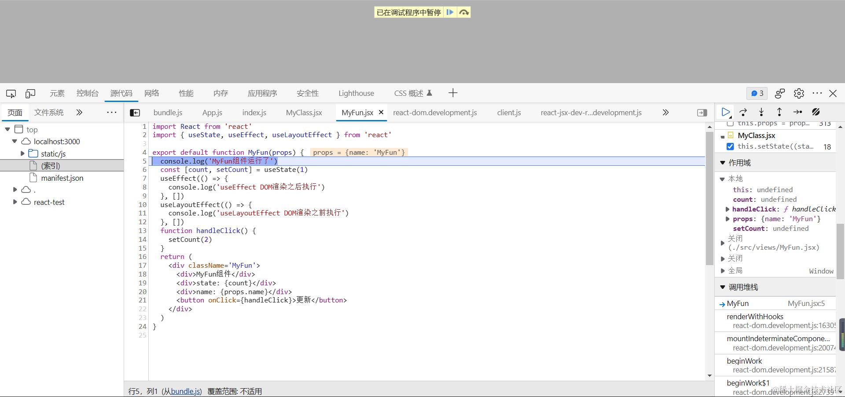Toggle the this.props breakpoint checkbox
The width and height of the screenshot is (845, 397).
(730, 124)
